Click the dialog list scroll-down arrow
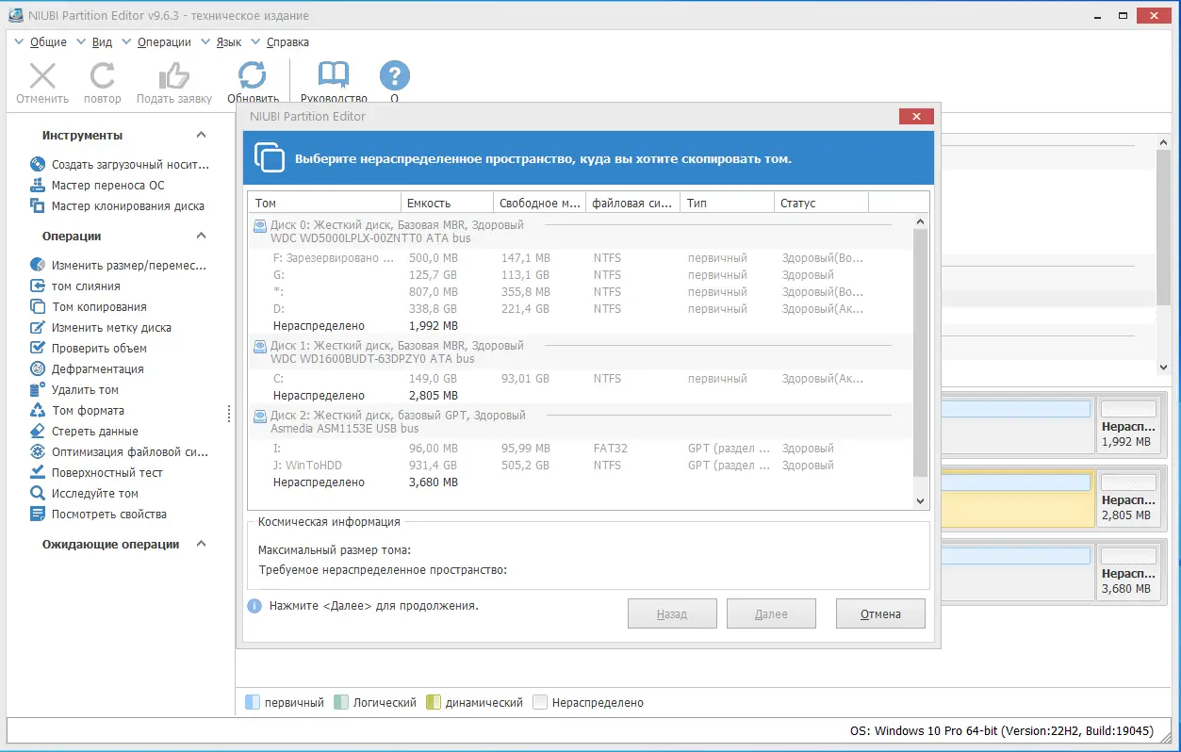 point(921,501)
